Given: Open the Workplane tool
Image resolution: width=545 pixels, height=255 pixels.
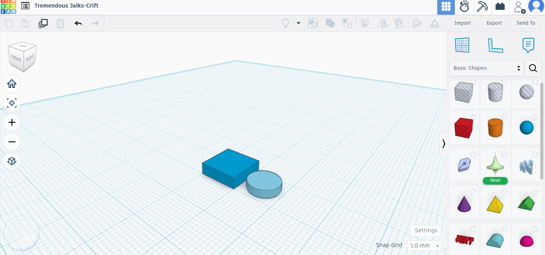Looking at the screenshot, I should [462, 45].
